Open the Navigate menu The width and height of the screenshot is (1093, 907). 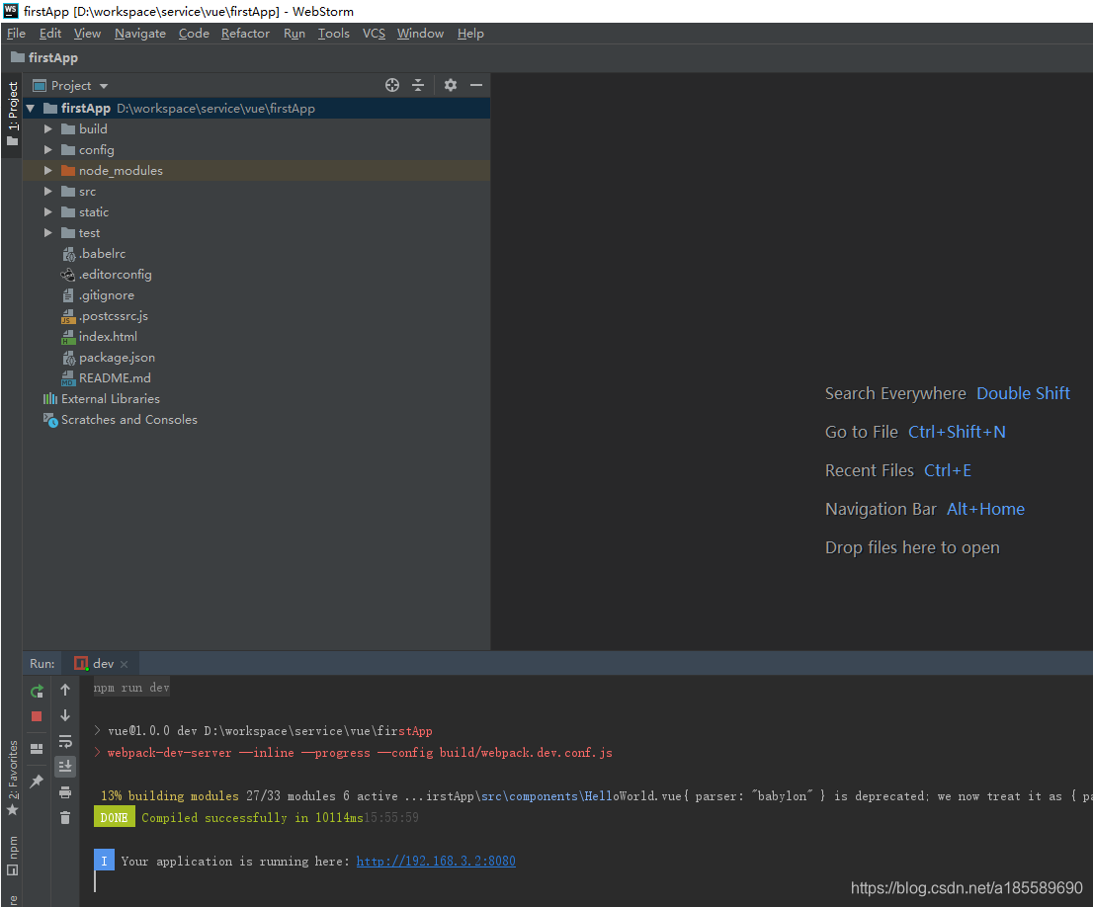pos(140,34)
